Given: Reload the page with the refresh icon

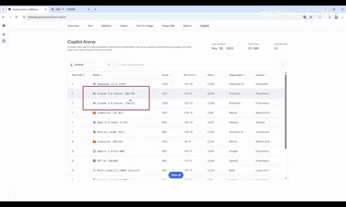Looking at the screenshot, I should [16, 17].
